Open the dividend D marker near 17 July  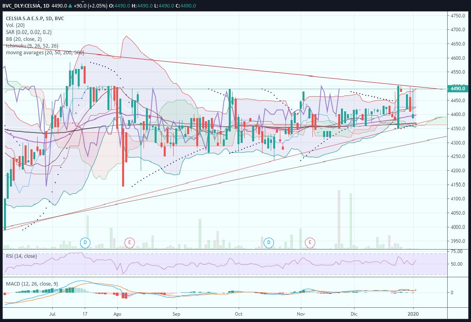(85, 242)
